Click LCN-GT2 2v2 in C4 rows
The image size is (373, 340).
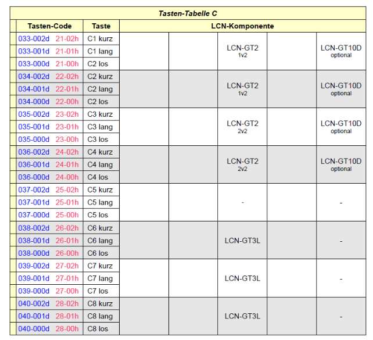(242, 164)
